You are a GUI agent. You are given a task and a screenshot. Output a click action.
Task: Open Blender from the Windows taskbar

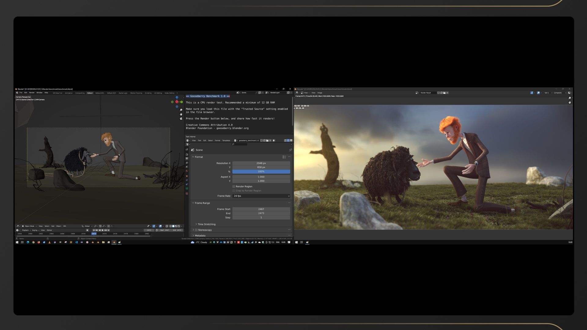(114, 242)
